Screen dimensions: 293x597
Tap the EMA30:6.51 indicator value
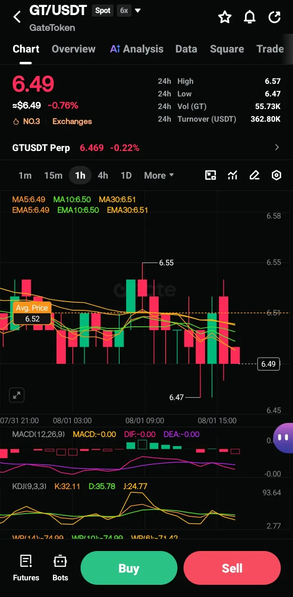coord(127,210)
